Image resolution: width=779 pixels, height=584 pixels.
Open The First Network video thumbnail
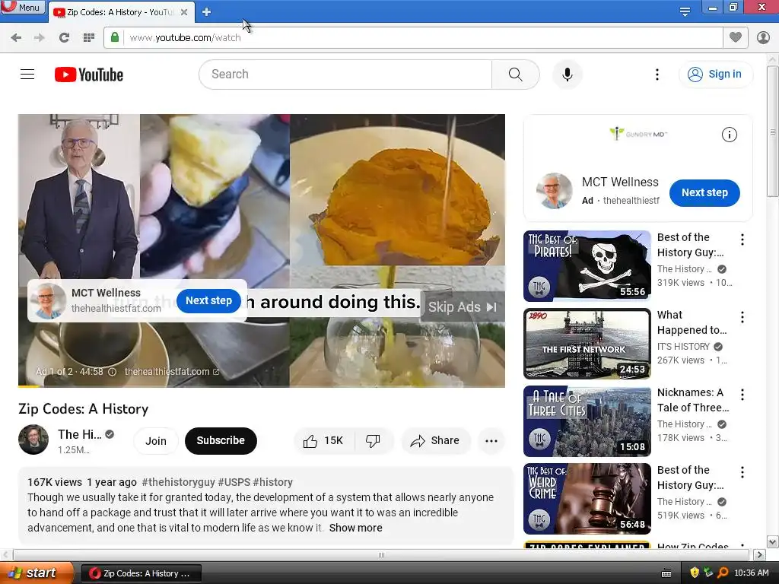pyautogui.click(x=587, y=344)
